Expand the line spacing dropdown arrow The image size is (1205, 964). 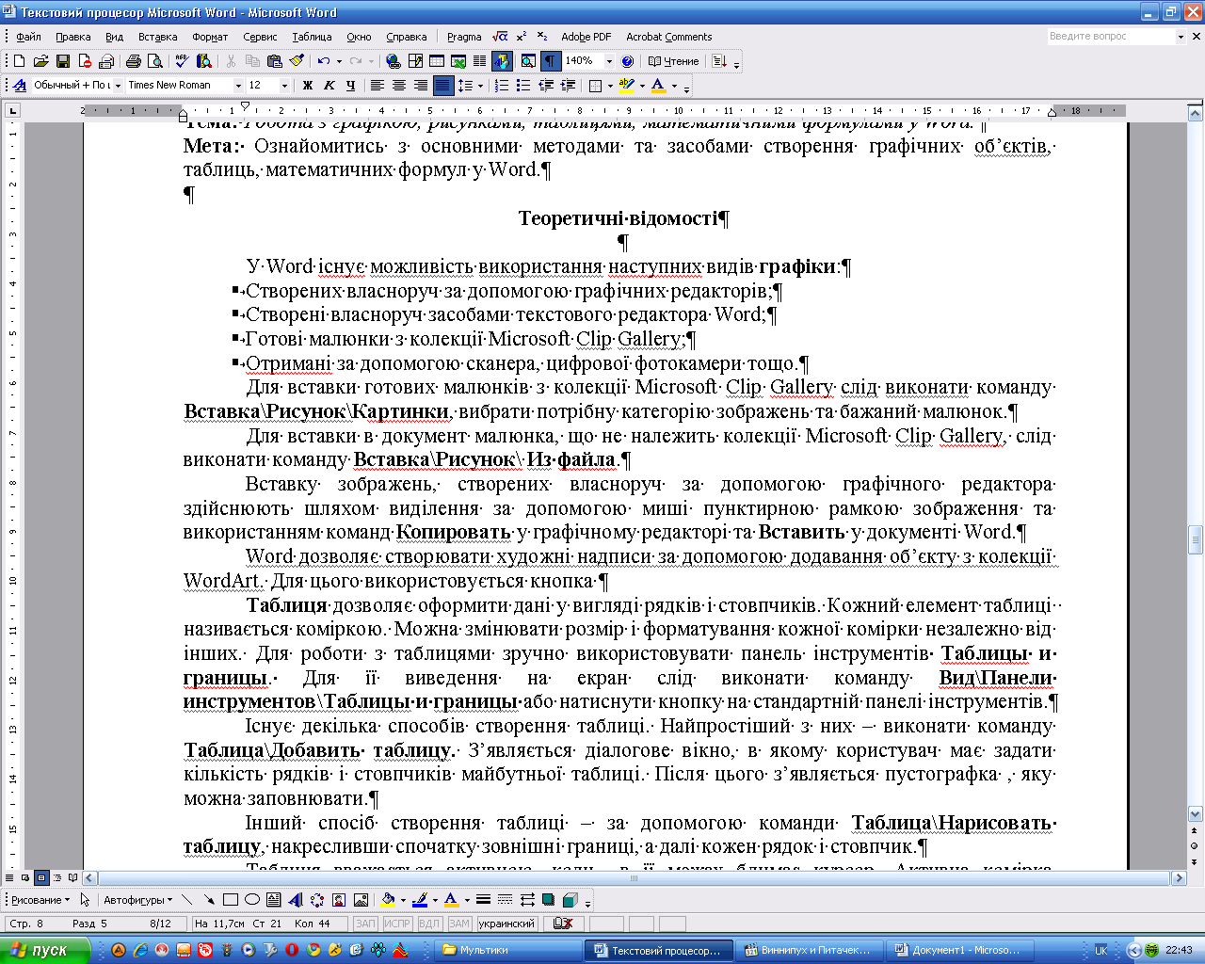click(x=480, y=85)
